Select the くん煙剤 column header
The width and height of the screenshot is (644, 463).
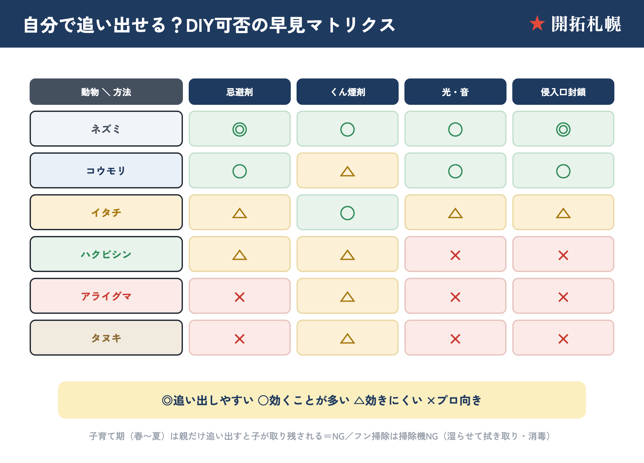click(347, 92)
